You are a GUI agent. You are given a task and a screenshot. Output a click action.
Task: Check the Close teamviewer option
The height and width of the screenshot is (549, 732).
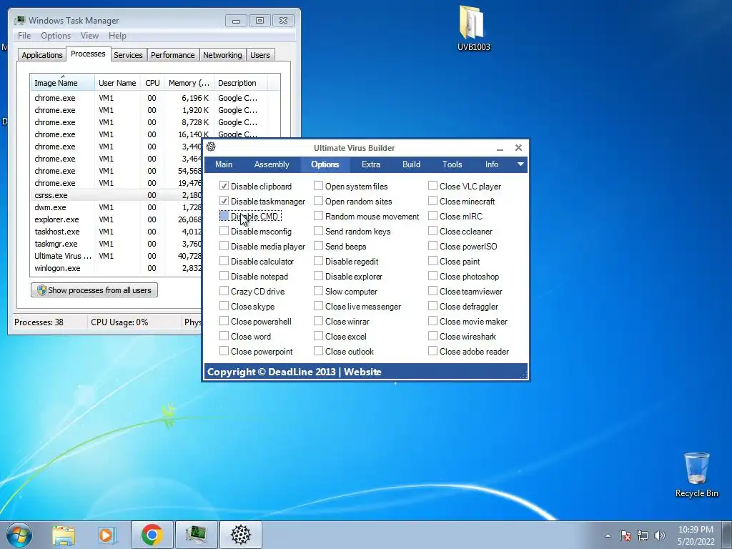tap(432, 292)
